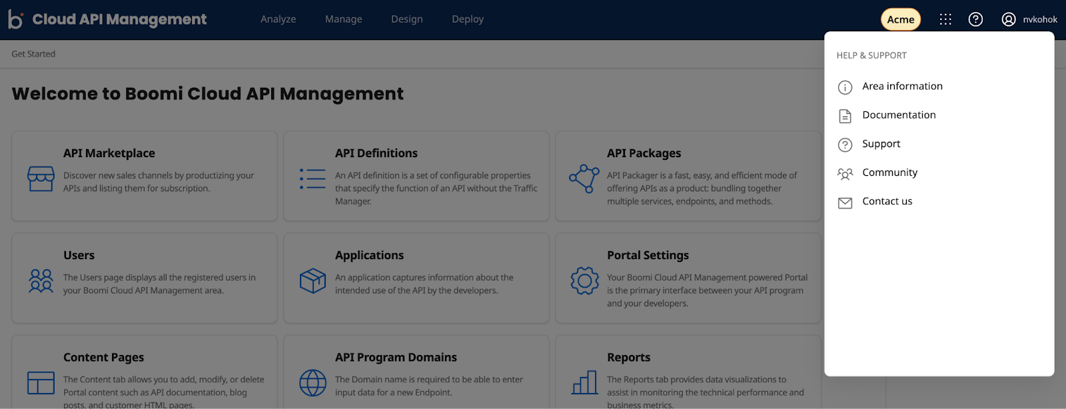This screenshot has height=409, width=1066.
Task: Open the Design menu
Action: pos(406,19)
